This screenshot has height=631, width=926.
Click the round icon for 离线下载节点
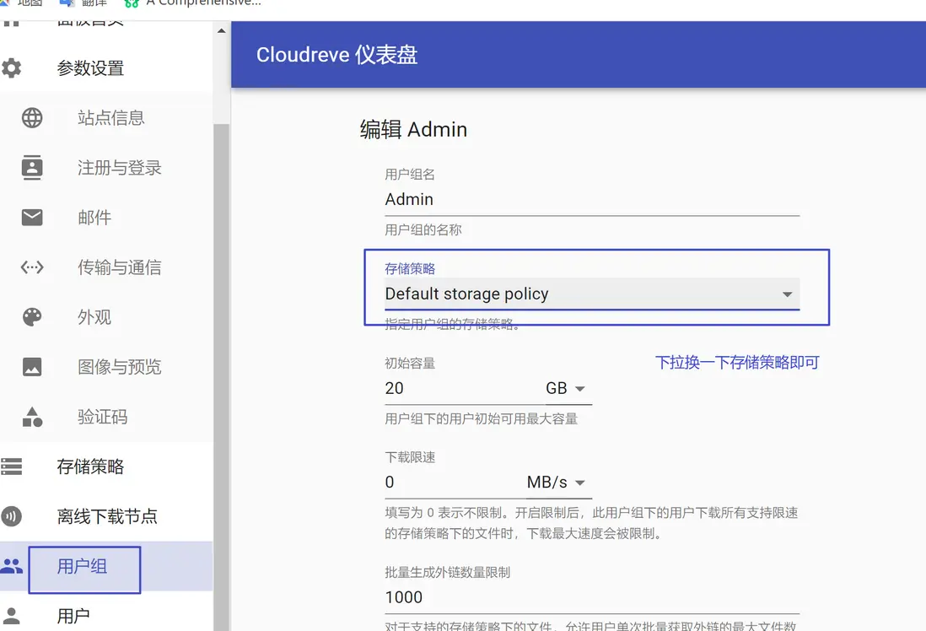[11, 516]
